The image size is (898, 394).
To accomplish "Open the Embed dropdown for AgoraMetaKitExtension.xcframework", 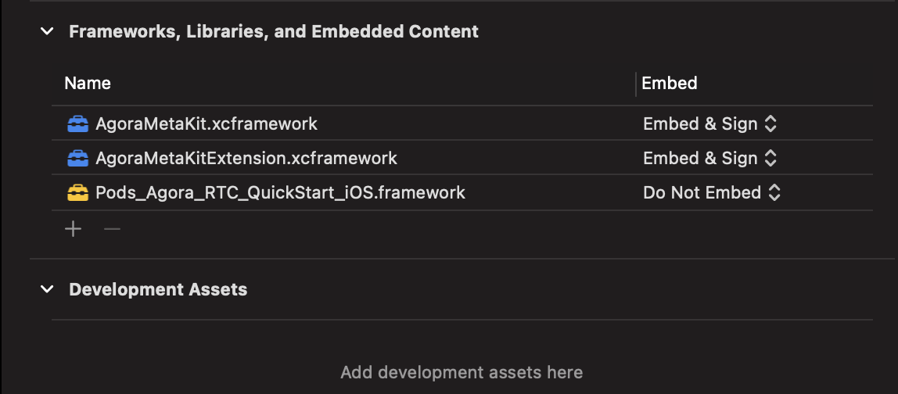I will pyautogui.click(x=710, y=158).
